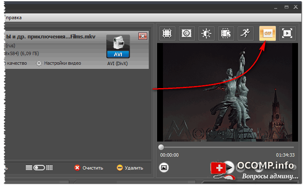Switch preview to fullscreen playback
The width and height of the screenshot is (303, 185).
287,33
